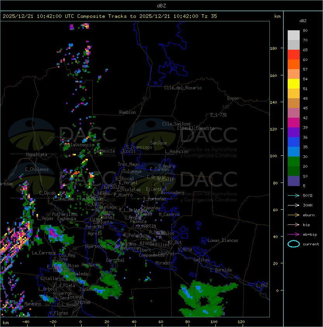Click the 80 dBZ color swatch
The width and height of the screenshot is (323, 327).
[293, 35]
